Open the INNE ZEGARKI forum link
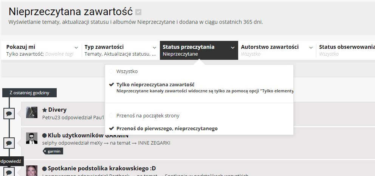 click(154, 143)
